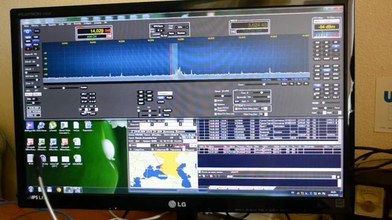Switch mode to USB
The height and width of the screenshot is (220, 392).
tap(326, 66)
